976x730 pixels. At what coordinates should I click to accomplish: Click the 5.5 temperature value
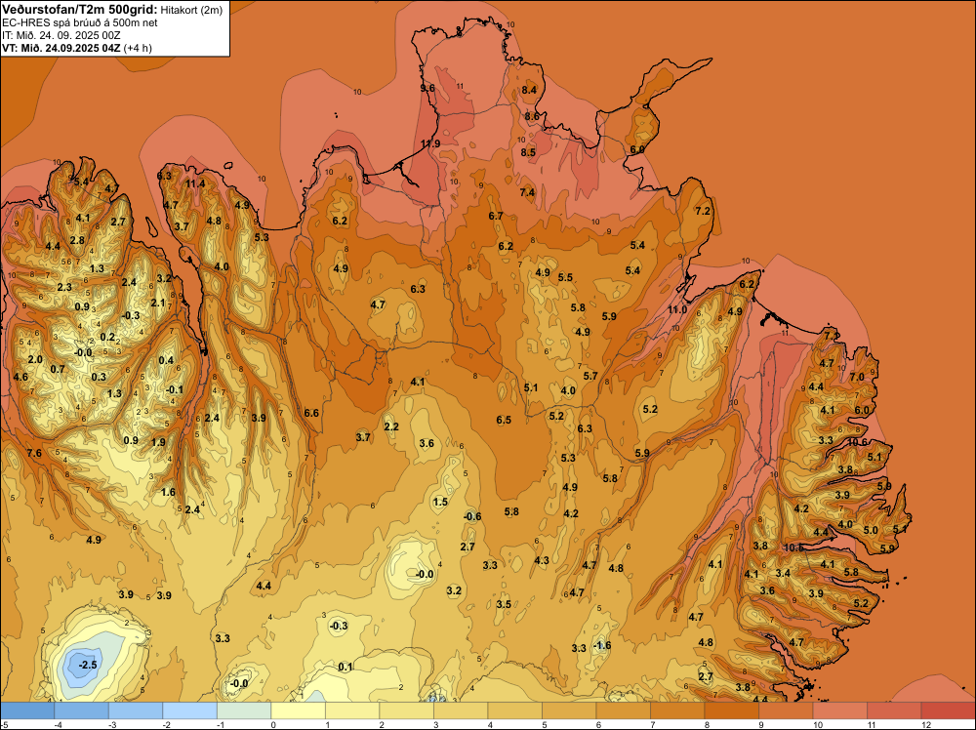(565, 277)
